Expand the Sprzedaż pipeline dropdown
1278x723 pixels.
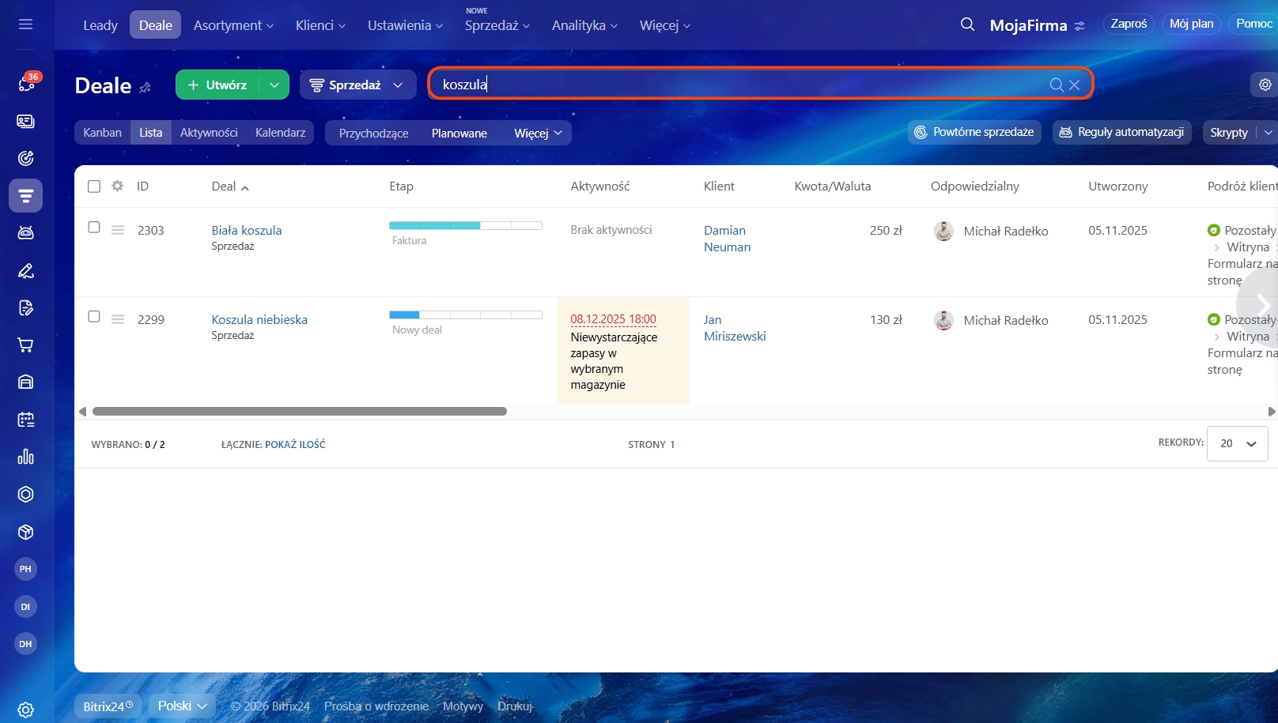pyautogui.click(x=357, y=85)
